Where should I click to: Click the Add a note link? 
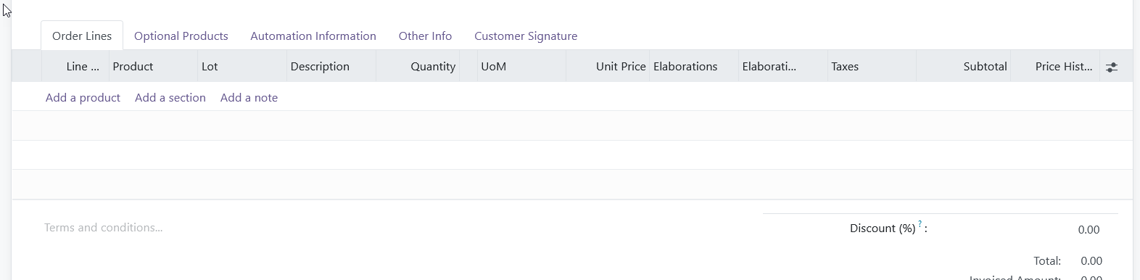[249, 97]
